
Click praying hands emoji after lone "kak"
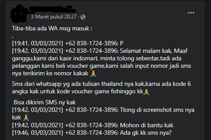tap(26, 118)
